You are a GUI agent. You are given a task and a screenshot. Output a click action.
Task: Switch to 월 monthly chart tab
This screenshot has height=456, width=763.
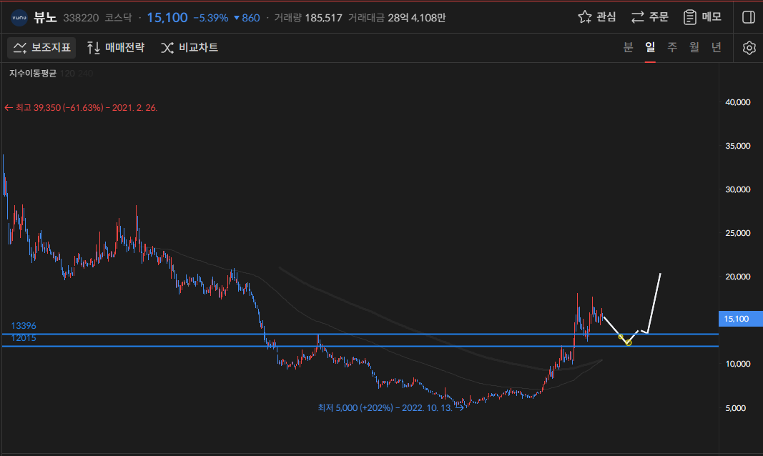694,47
